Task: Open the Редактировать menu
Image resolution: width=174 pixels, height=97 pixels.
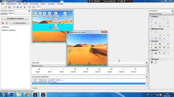Action: (x=11, y=4)
